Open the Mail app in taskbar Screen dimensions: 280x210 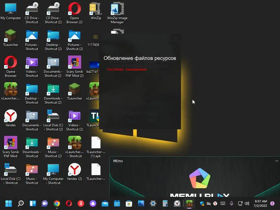pos(105,203)
